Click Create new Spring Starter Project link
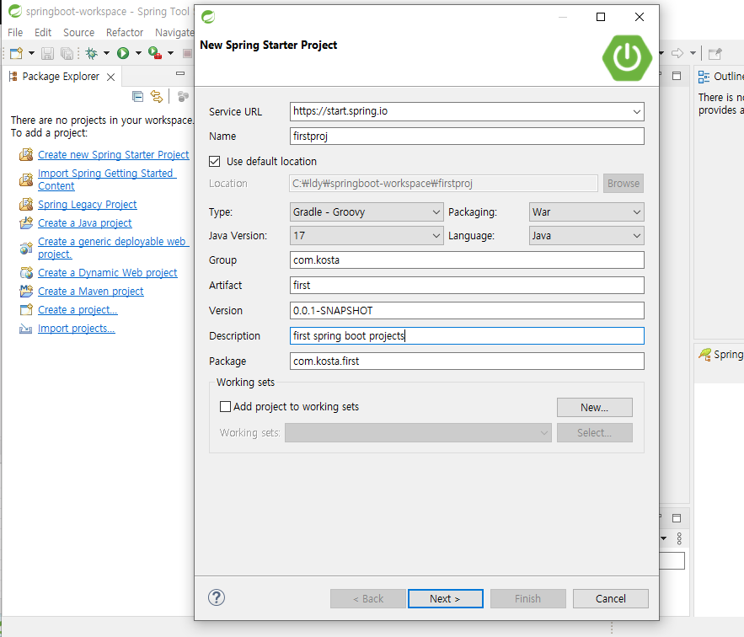Viewport: 744px width, 637px height. (114, 155)
